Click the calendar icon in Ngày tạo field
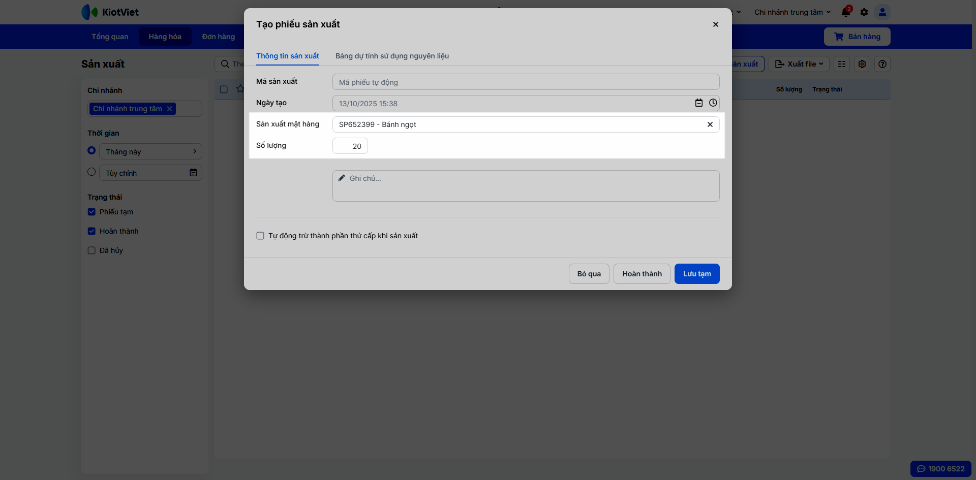Screen dimensions: 976x480 699,103
